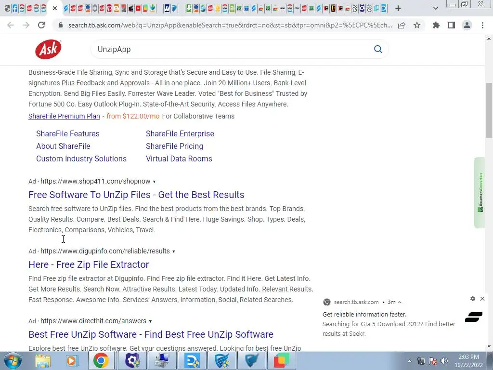Open Windows Explorer from taskbar
Viewport: 493px width, 370px height.
click(x=42, y=360)
